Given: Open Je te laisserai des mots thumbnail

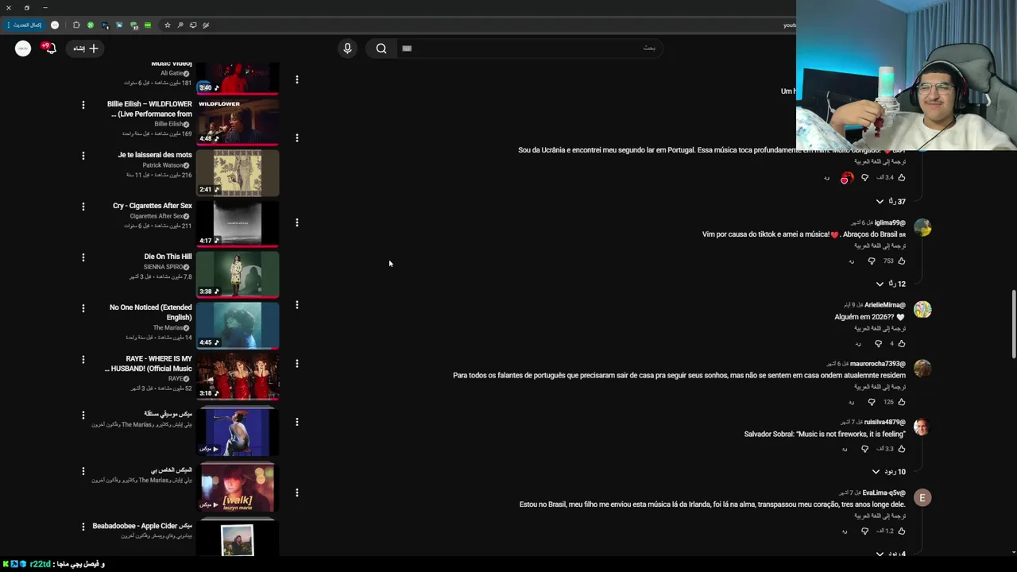Looking at the screenshot, I should (x=238, y=172).
